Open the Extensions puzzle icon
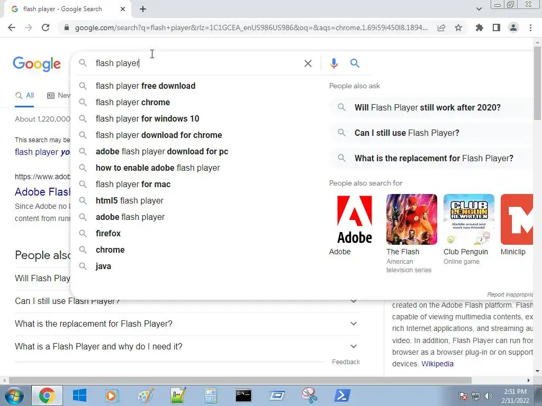542x406 pixels. [480, 27]
